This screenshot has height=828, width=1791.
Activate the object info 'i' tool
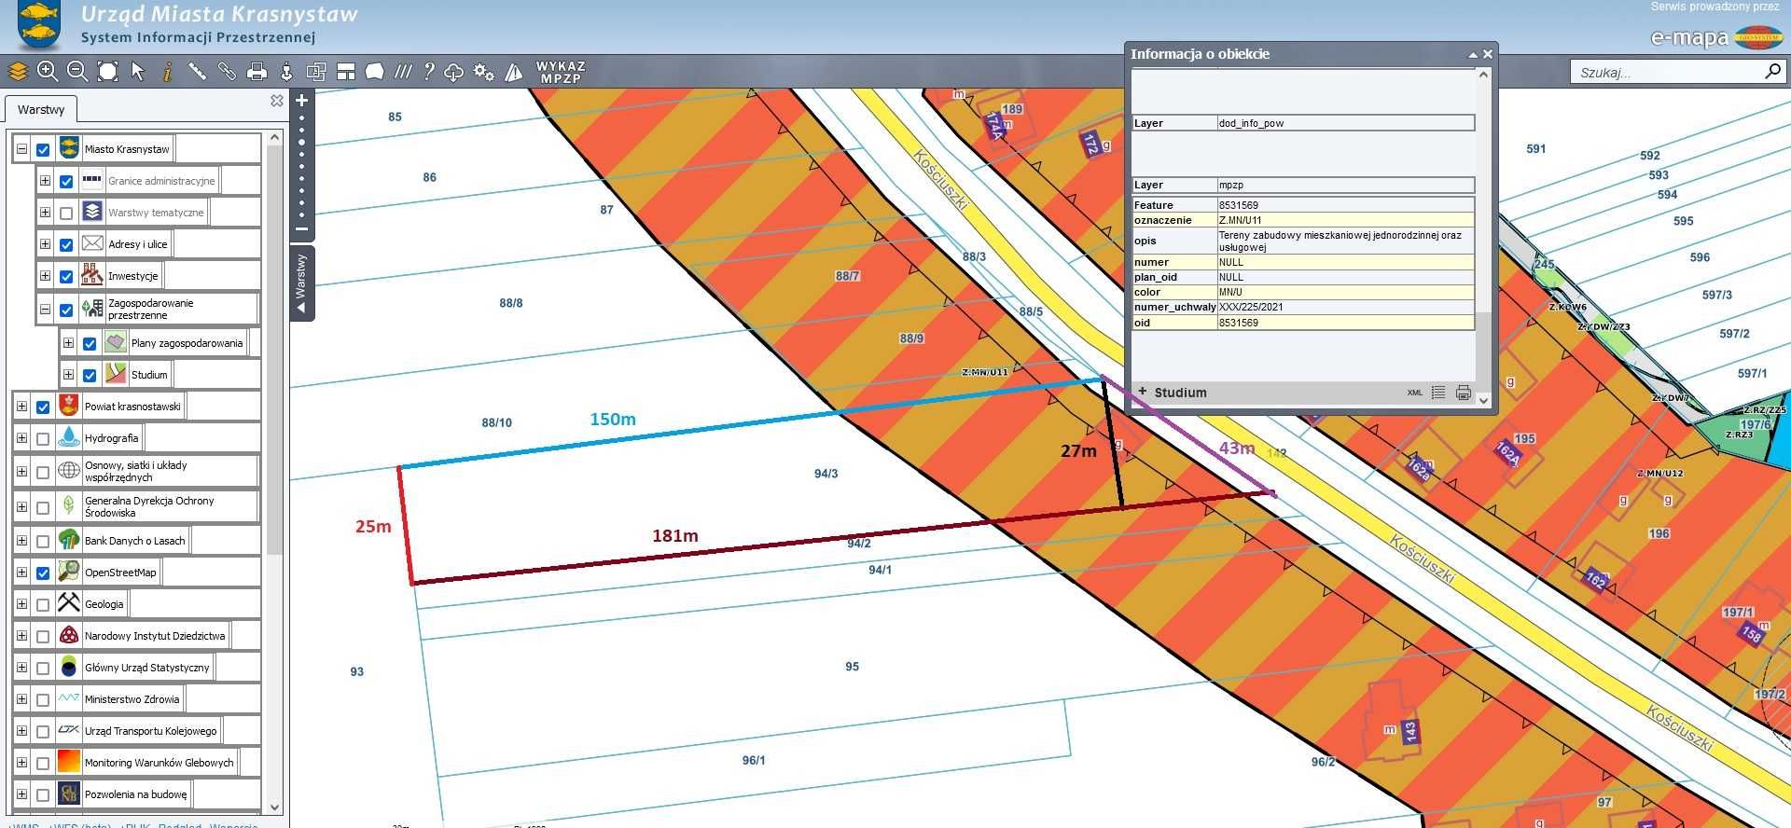168,71
